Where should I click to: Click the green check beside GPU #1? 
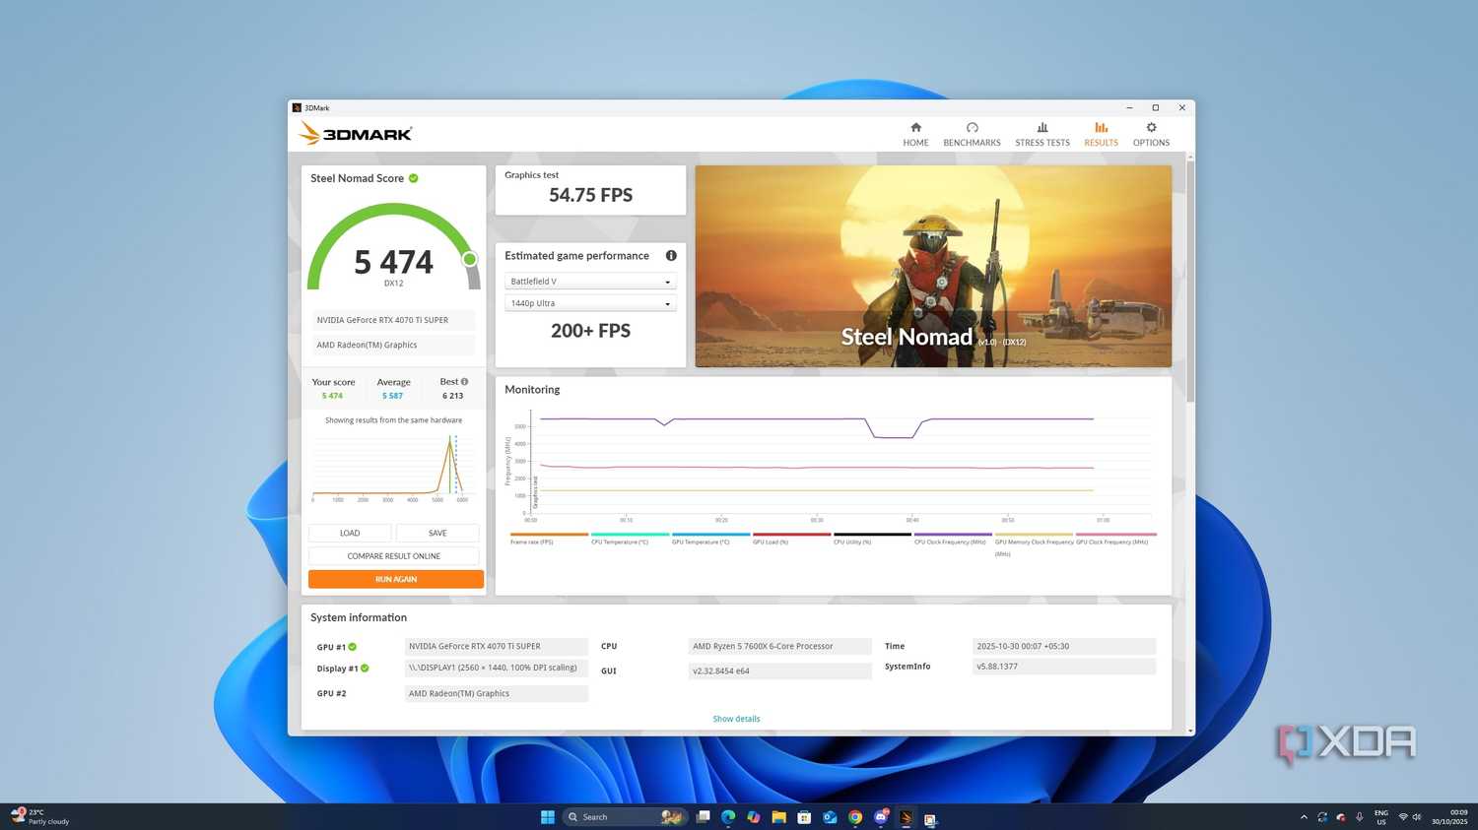(x=352, y=647)
